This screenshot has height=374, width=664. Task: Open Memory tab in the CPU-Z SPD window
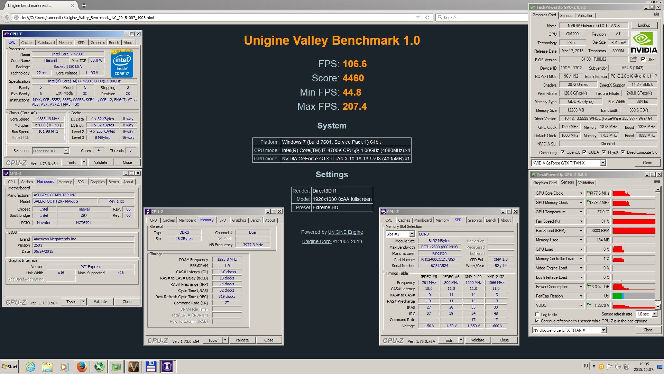442,220
